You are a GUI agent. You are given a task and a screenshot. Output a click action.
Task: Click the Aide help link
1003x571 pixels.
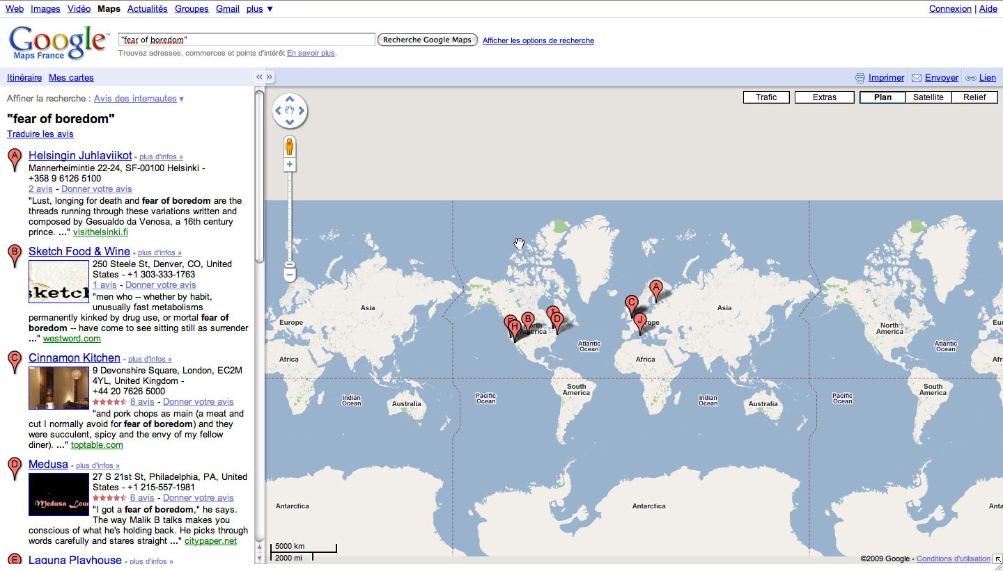(x=988, y=9)
